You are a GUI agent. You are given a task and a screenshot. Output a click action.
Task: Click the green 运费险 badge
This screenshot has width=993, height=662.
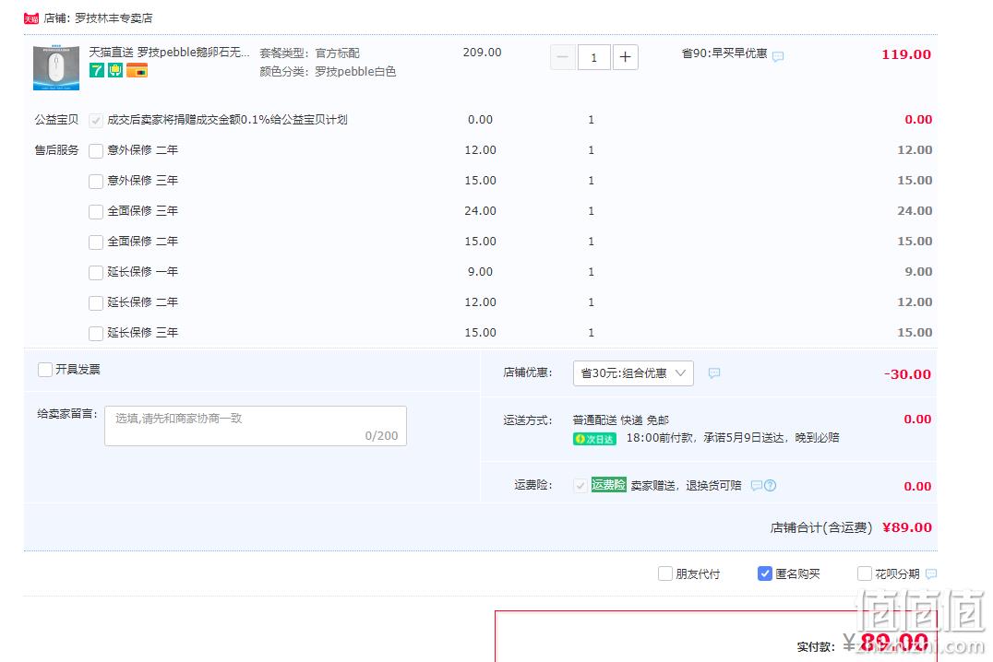coord(608,485)
